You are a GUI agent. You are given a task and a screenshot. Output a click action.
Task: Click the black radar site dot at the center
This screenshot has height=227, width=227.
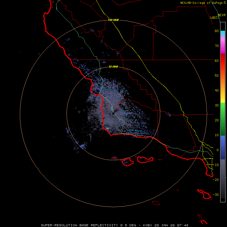click(113, 113)
